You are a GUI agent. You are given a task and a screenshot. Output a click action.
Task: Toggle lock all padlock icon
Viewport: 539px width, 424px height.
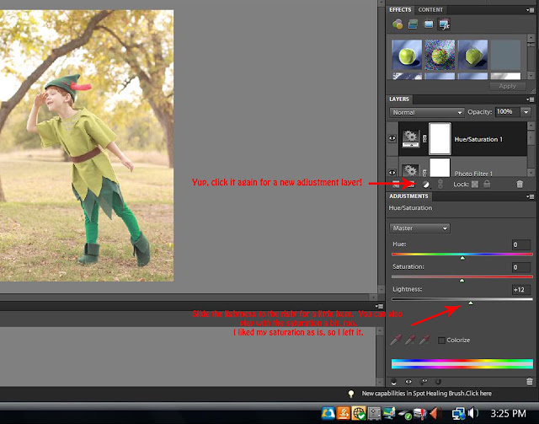pos(487,184)
